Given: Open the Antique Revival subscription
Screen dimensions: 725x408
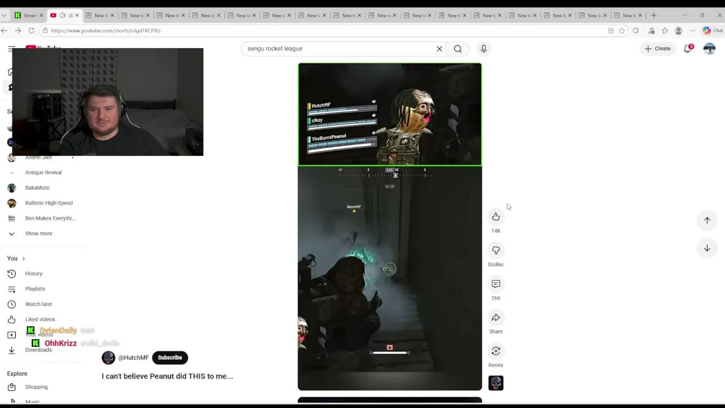Looking at the screenshot, I should click(43, 172).
